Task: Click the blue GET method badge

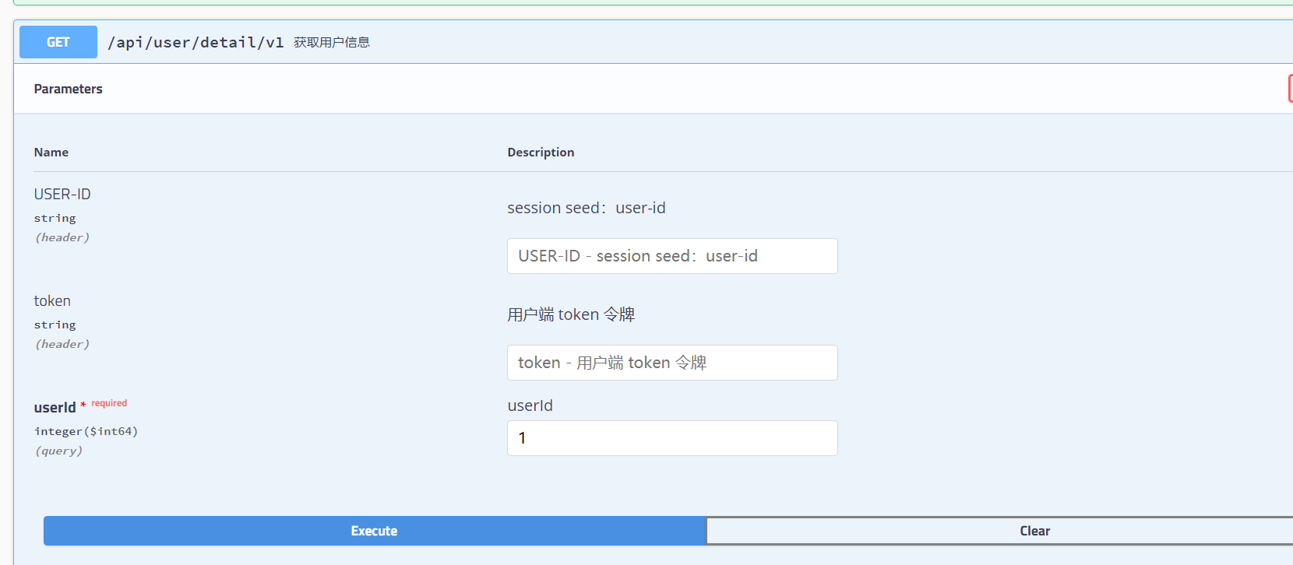Action: (58, 42)
